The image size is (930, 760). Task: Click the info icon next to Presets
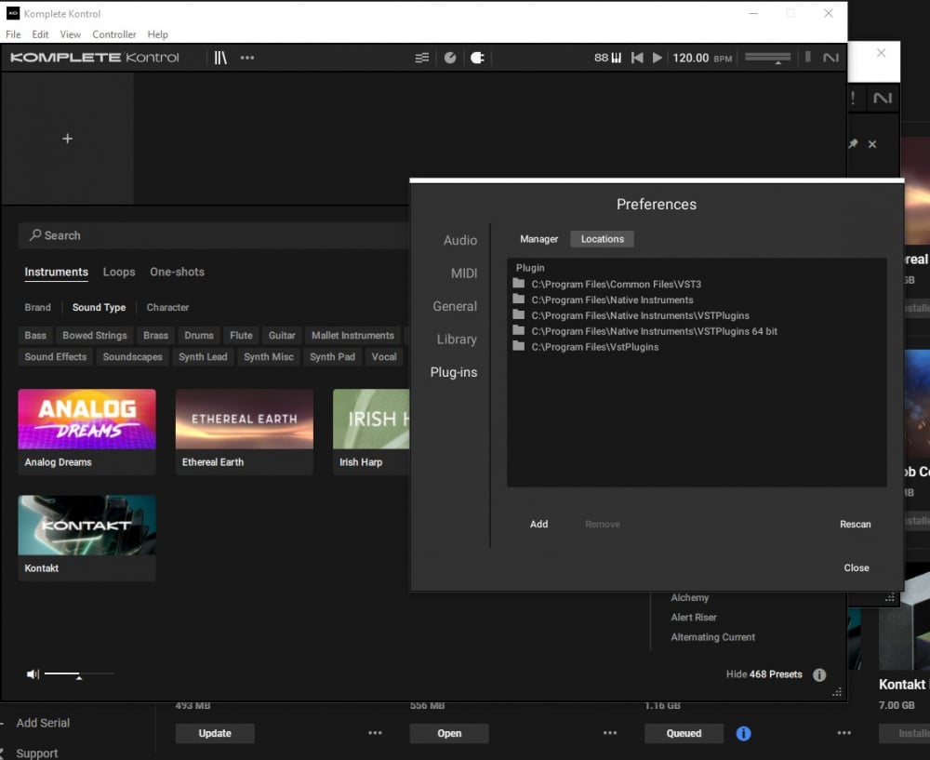(x=819, y=674)
